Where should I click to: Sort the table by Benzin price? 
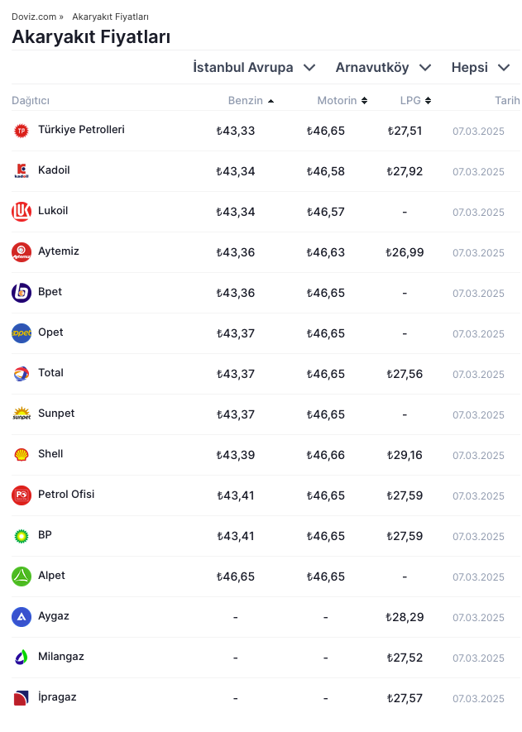(x=250, y=101)
